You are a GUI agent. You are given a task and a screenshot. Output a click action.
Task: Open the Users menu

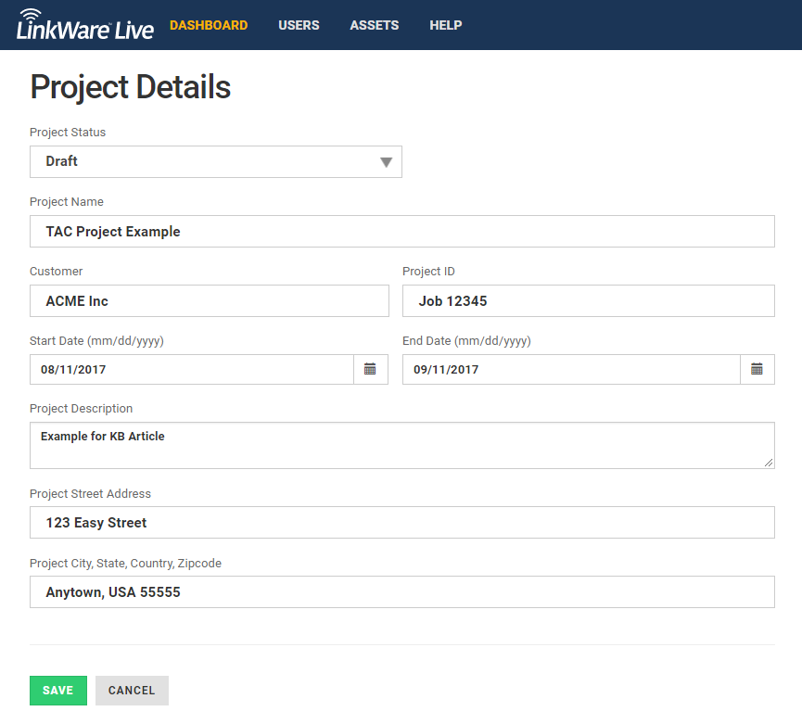click(x=299, y=26)
